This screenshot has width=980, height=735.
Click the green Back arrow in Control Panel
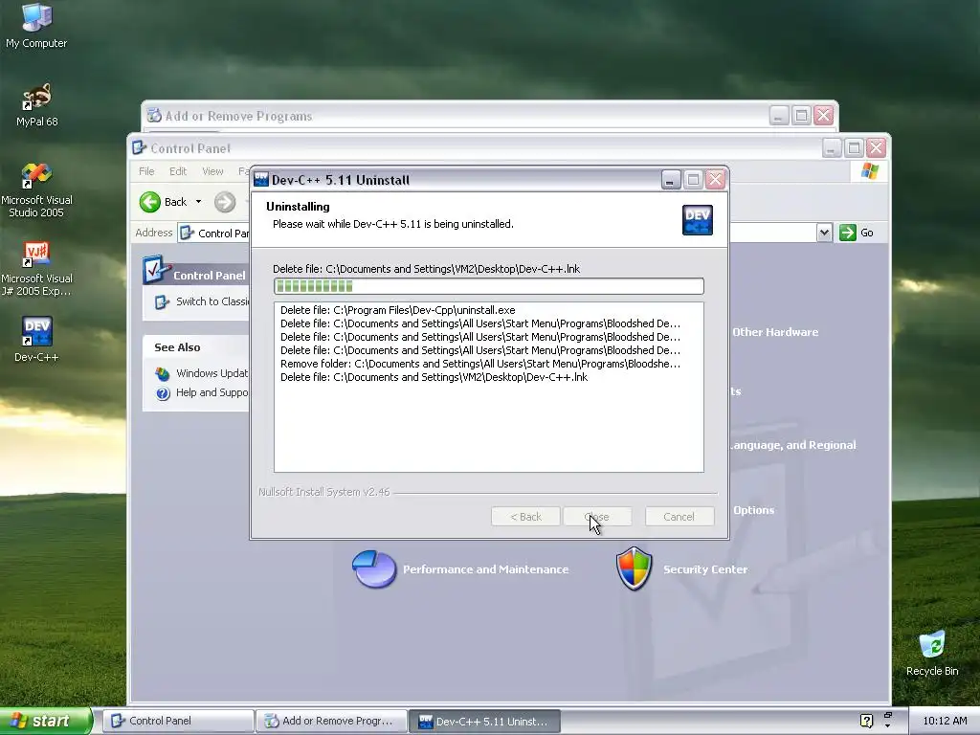tap(150, 202)
